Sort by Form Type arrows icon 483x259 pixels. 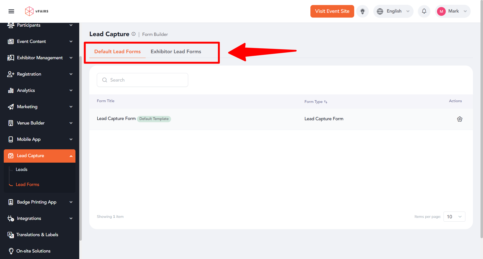click(x=326, y=102)
